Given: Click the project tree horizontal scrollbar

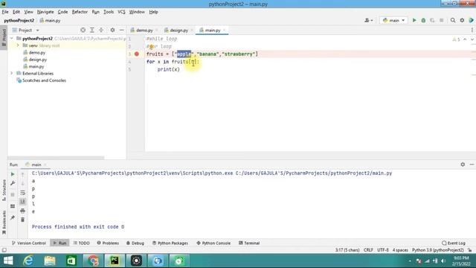Looking at the screenshot, I should click(x=57, y=158).
